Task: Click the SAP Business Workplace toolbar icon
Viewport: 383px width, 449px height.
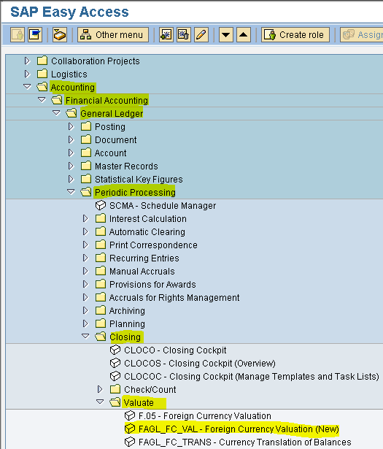Action: [x=60, y=35]
